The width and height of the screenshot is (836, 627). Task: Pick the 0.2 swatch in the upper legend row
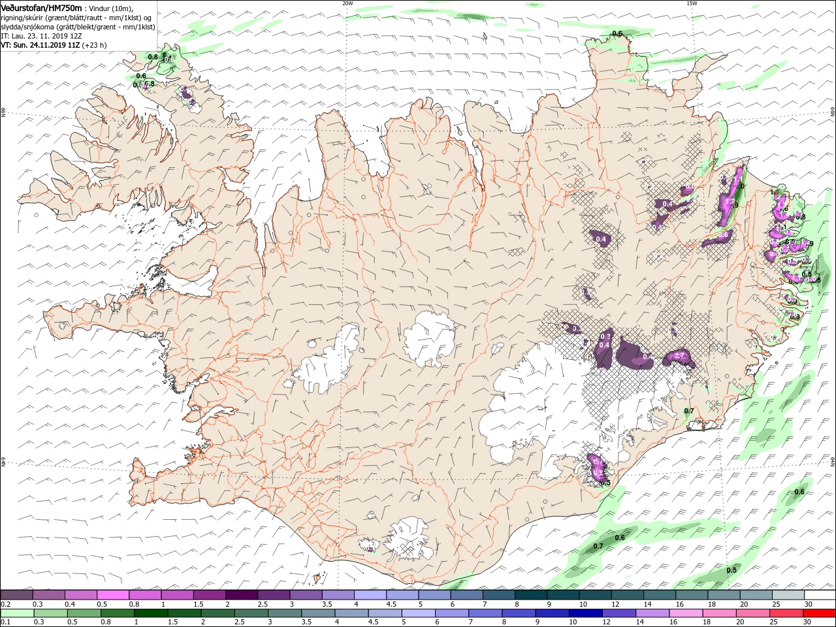coord(16,595)
